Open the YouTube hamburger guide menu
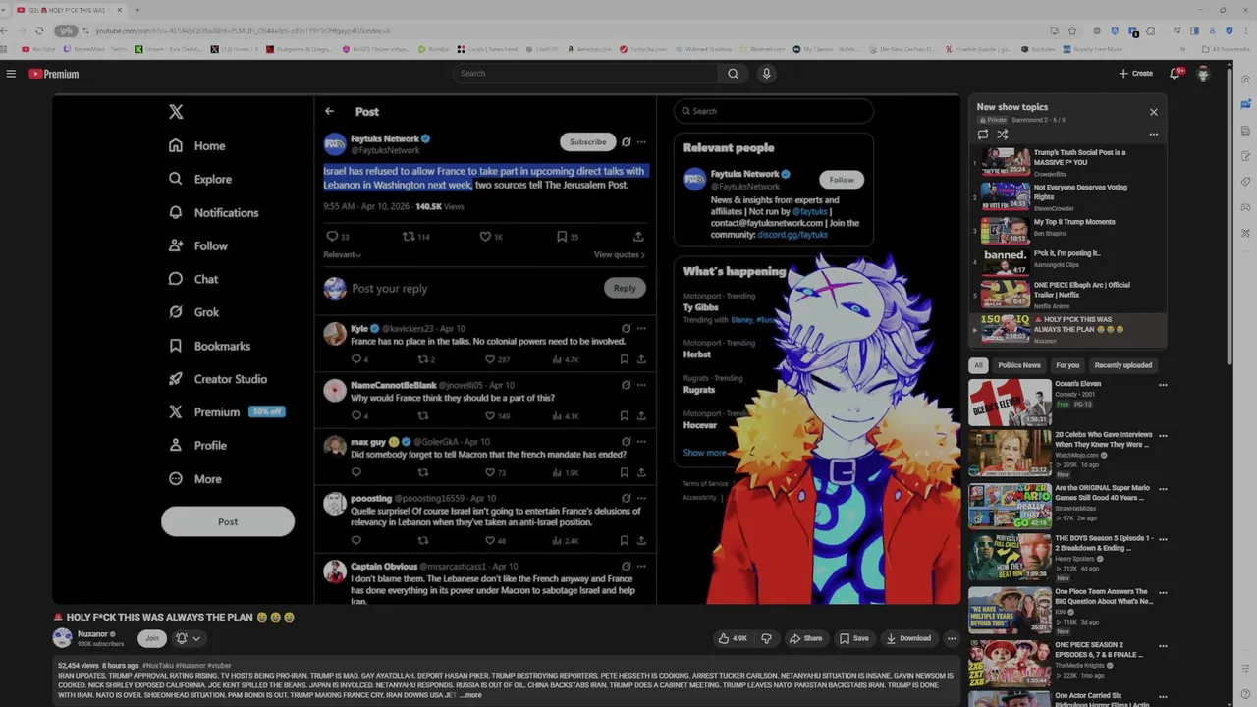 pos(11,74)
